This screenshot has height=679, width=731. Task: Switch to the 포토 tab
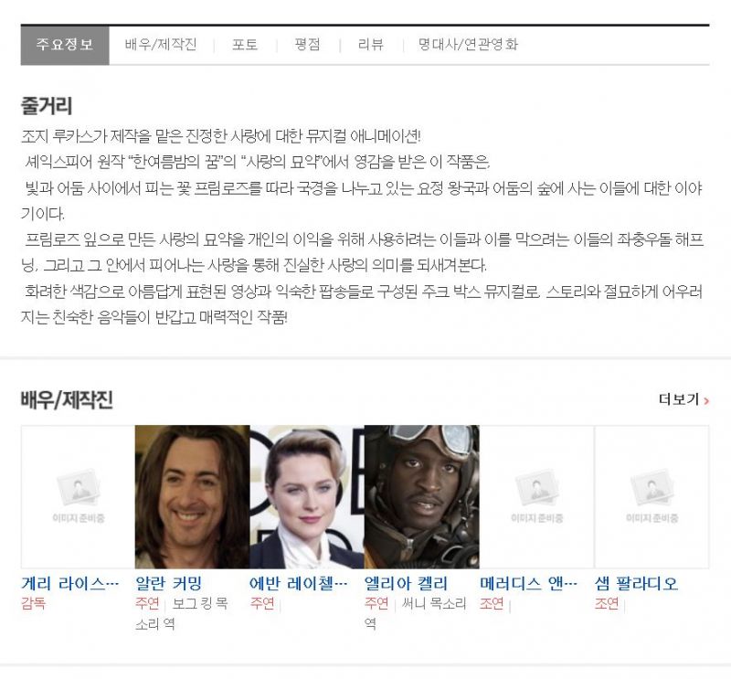coord(245,45)
